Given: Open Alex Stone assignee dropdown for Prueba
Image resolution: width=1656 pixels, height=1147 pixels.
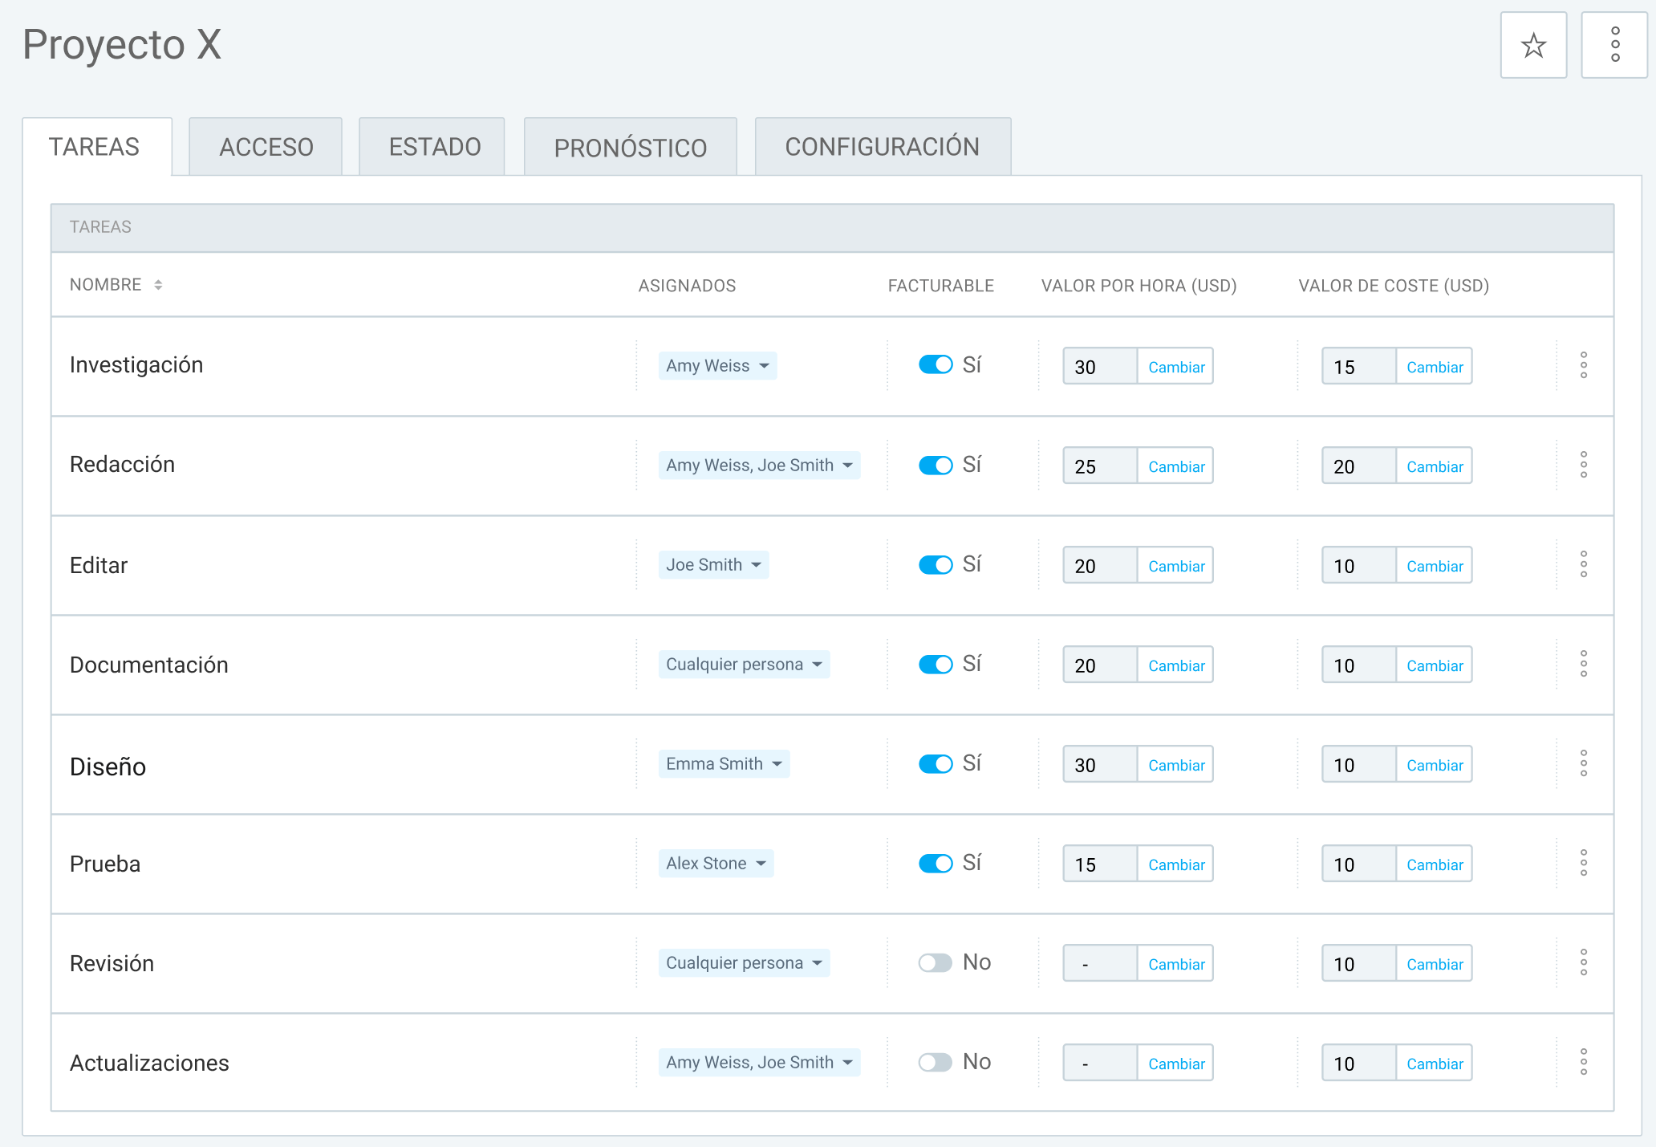Looking at the screenshot, I should pos(716,863).
